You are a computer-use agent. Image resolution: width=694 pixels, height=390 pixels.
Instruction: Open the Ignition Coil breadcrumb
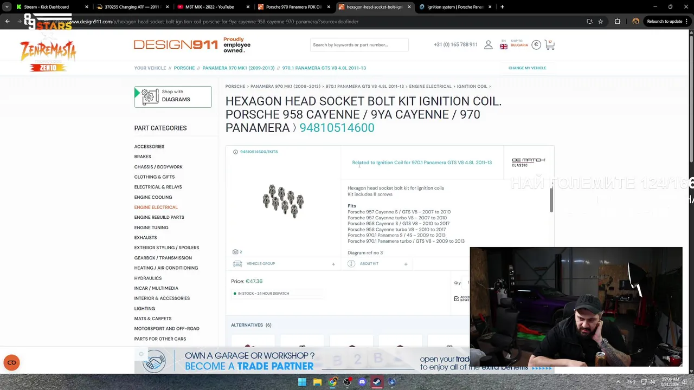click(x=472, y=87)
